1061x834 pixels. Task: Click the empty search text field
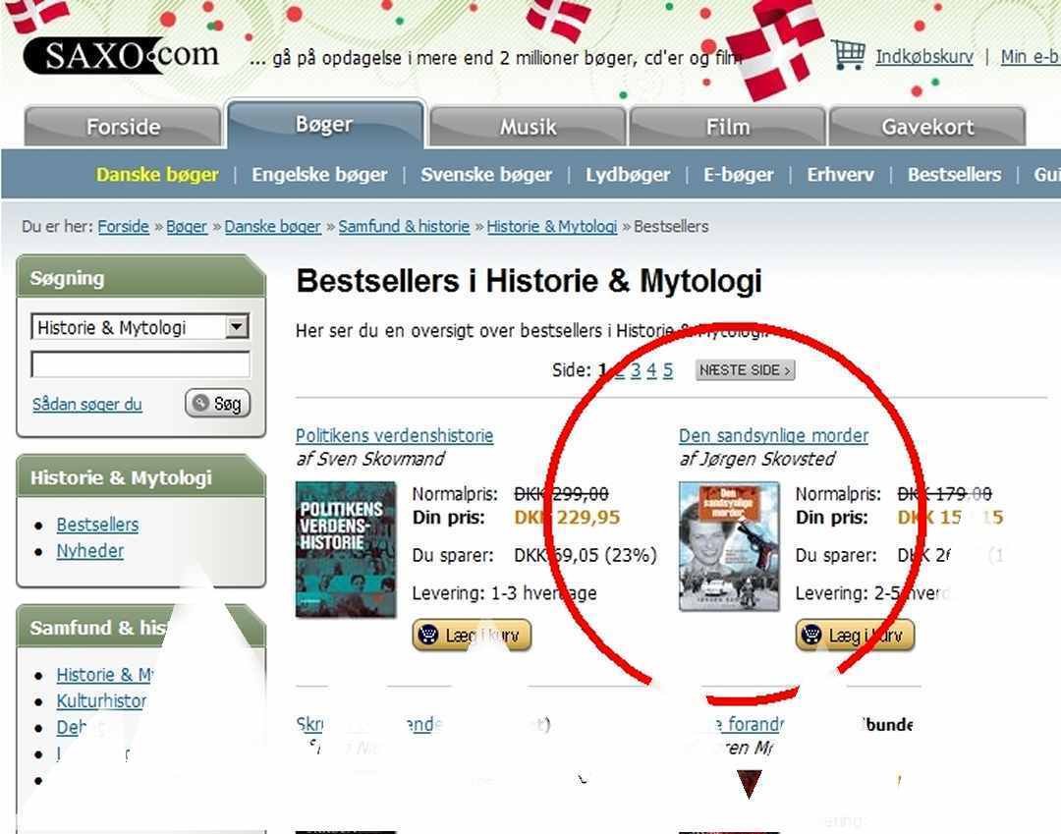(140, 364)
